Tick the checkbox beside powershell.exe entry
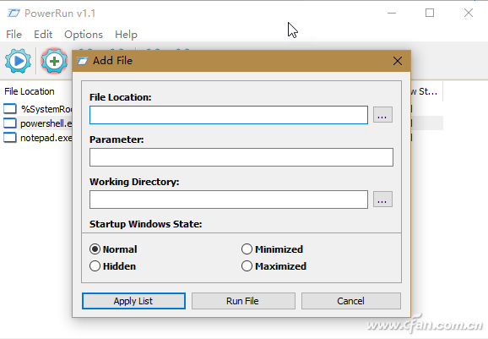Viewport: 488px width, 339px height. 10,123
